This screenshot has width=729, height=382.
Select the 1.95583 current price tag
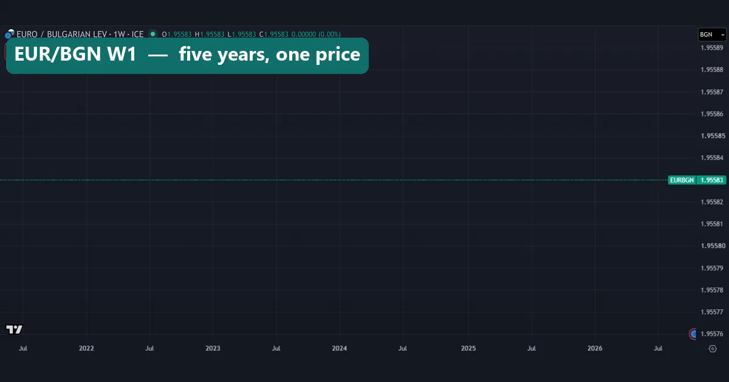(711, 180)
